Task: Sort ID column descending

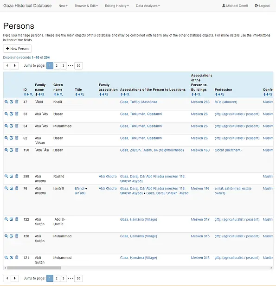Action: (x=28, y=94)
